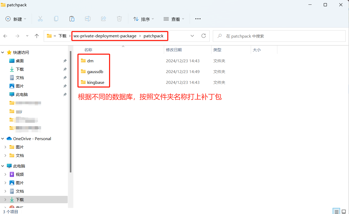Go forward with the right arrow

point(17,36)
